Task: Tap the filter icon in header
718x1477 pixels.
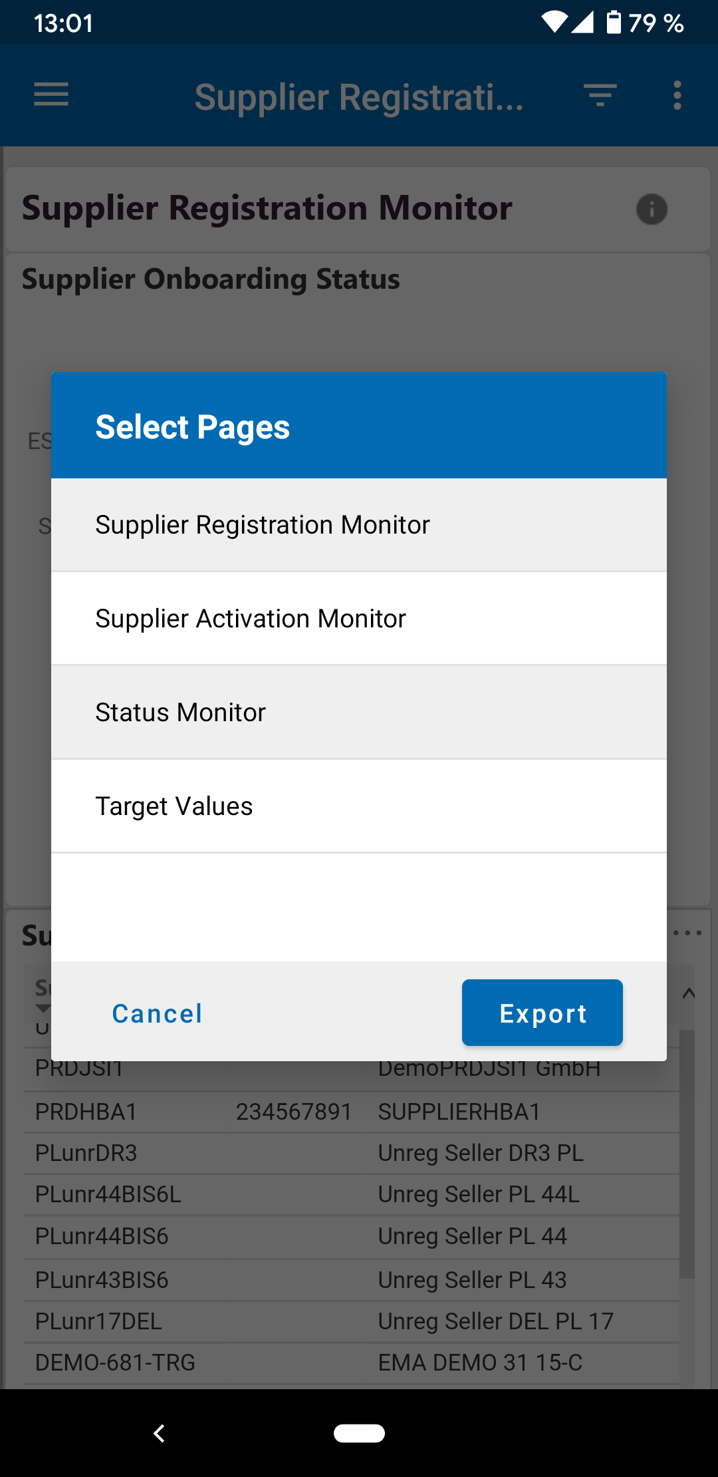Action: click(600, 95)
